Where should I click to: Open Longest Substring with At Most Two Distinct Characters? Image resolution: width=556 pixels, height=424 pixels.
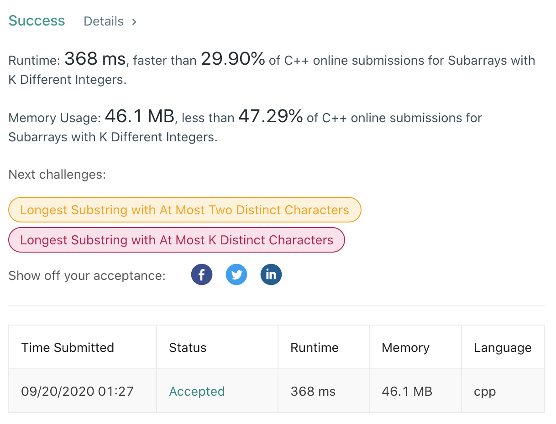185,210
